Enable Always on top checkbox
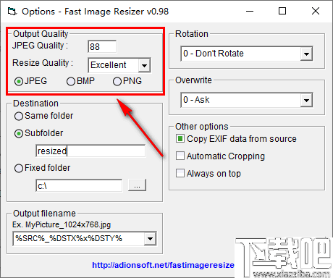The width and height of the screenshot is (333, 278). pyautogui.click(x=180, y=173)
